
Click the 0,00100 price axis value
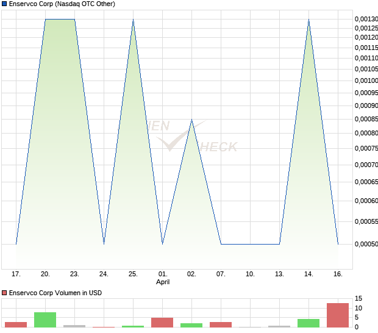coord(366,81)
